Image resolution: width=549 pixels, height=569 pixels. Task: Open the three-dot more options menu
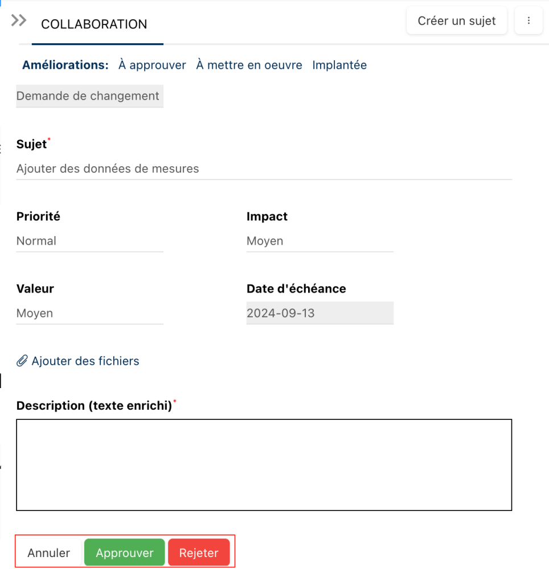(x=528, y=21)
